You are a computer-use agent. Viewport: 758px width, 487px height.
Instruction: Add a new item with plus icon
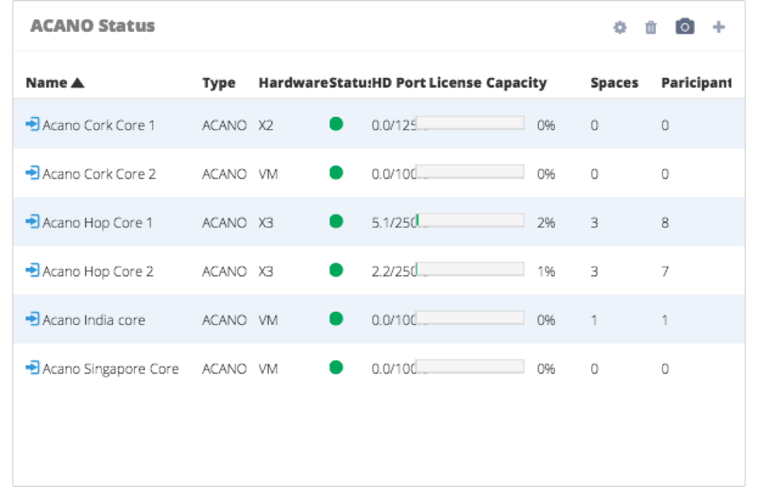pos(719,27)
